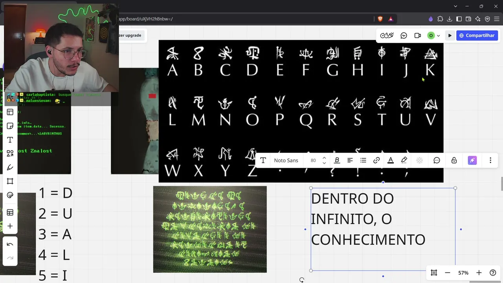Open the browser tab search chevron
The width and height of the screenshot is (503, 283).
(x=455, y=6)
